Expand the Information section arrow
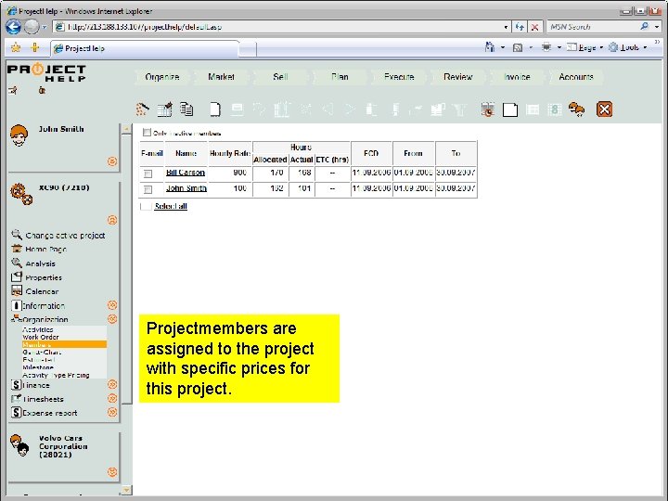The width and height of the screenshot is (668, 501). 112,305
